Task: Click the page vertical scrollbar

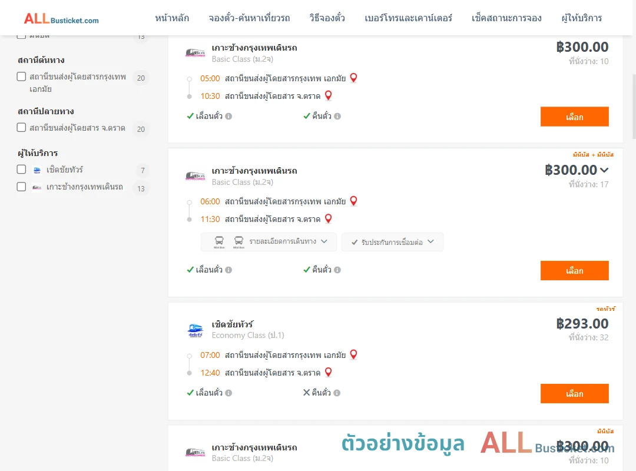Action: coord(634,107)
